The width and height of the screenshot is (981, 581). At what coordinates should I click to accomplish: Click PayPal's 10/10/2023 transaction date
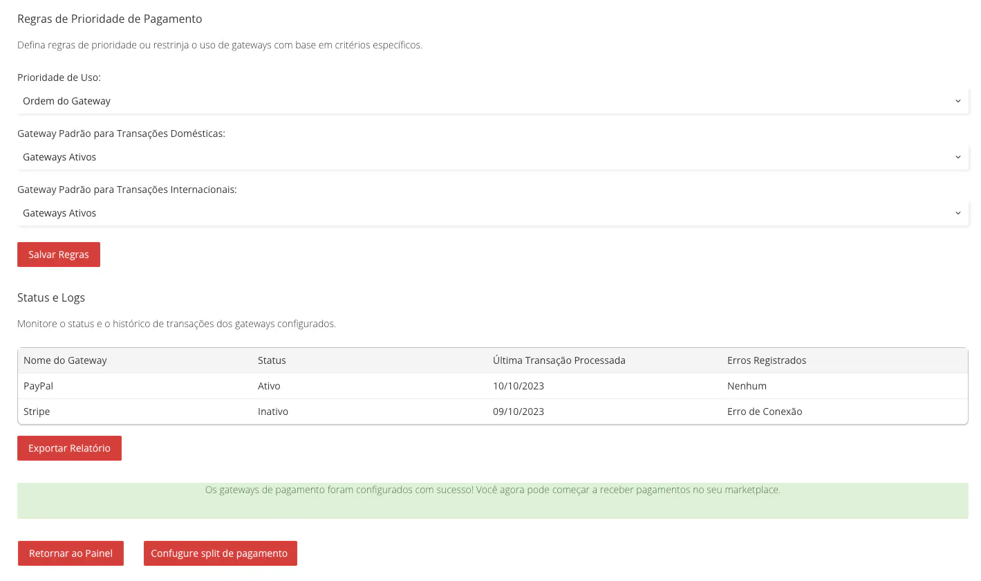click(x=518, y=386)
